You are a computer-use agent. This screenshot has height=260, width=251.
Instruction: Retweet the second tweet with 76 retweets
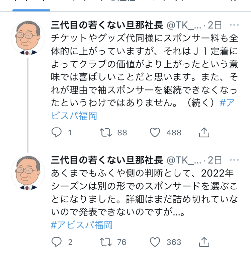(106, 242)
